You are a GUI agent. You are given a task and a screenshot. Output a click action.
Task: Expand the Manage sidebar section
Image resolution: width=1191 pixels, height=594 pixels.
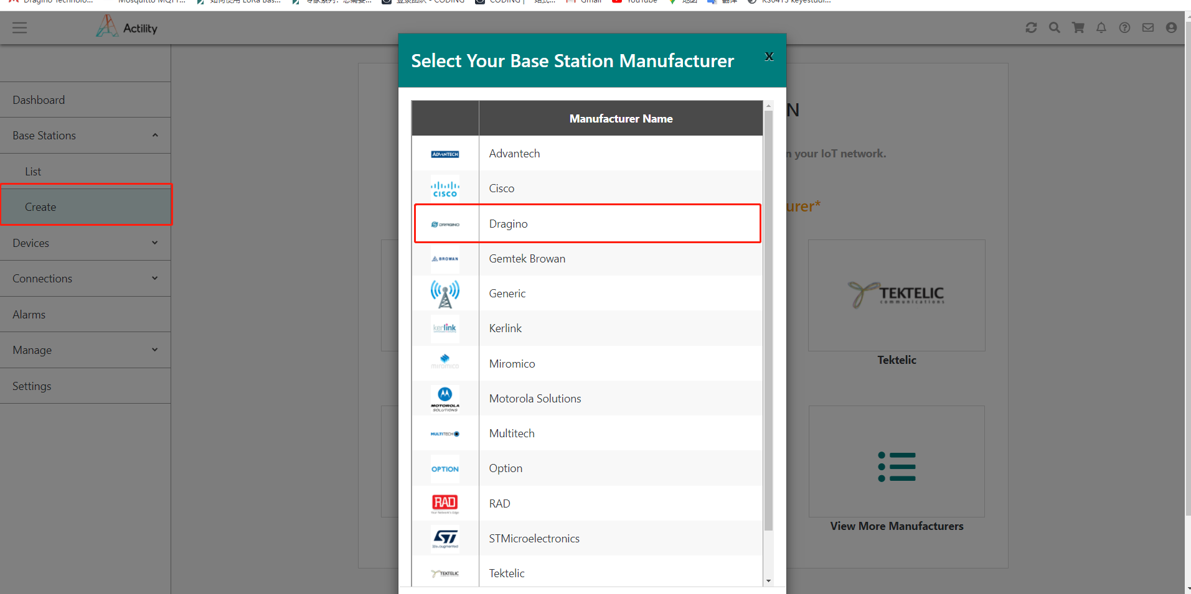pyautogui.click(x=85, y=350)
